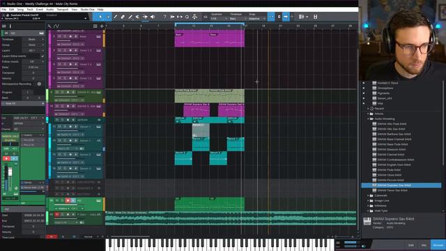Click the Browse button at bottom right
The width and height of the screenshot is (446, 251).
pos(438,245)
